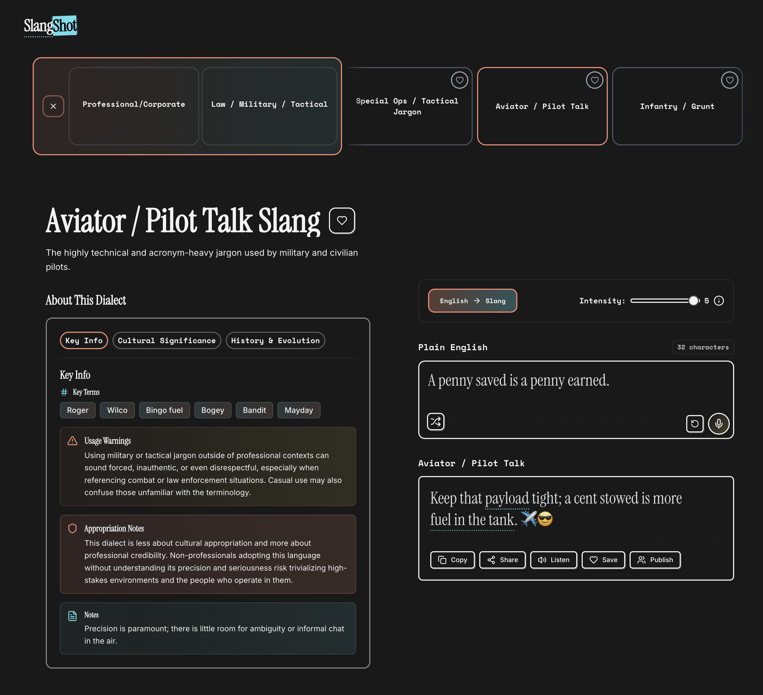Share the translated slang result
This screenshot has height=695, width=763.
pyautogui.click(x=502, y=560)
